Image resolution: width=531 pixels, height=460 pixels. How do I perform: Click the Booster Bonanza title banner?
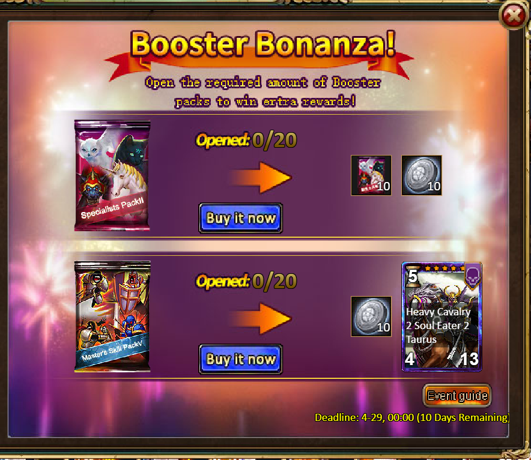click(x=262, y=44)
